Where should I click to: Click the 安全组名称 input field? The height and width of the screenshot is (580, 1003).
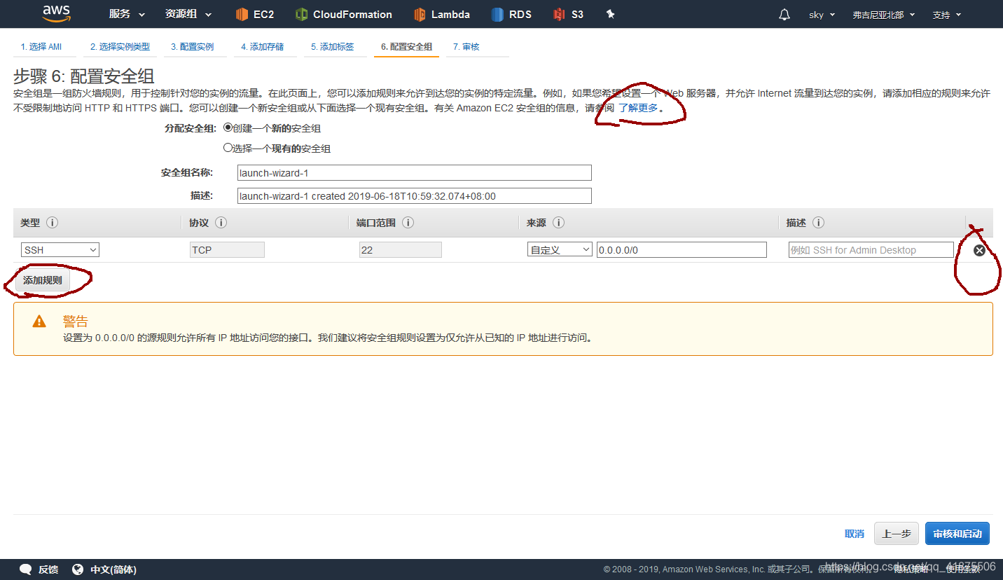(415, 173)
